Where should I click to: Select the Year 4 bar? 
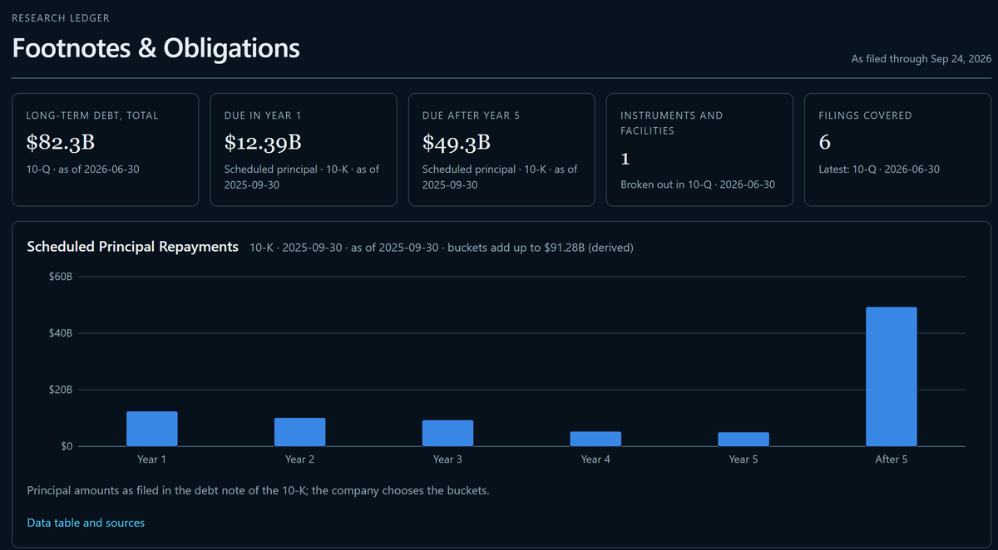[595, 439]
